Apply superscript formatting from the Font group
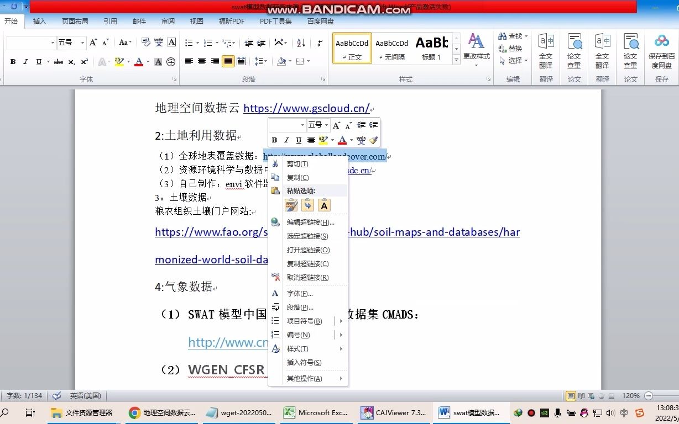 [x=83, y=62]
